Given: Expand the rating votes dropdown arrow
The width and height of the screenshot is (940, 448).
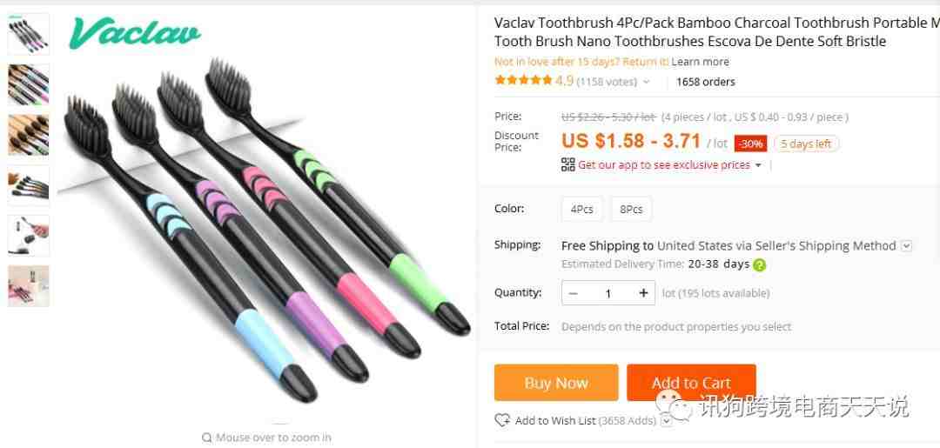Looking at the screenshot, I should pyautogui.click(x=646, y=82).
